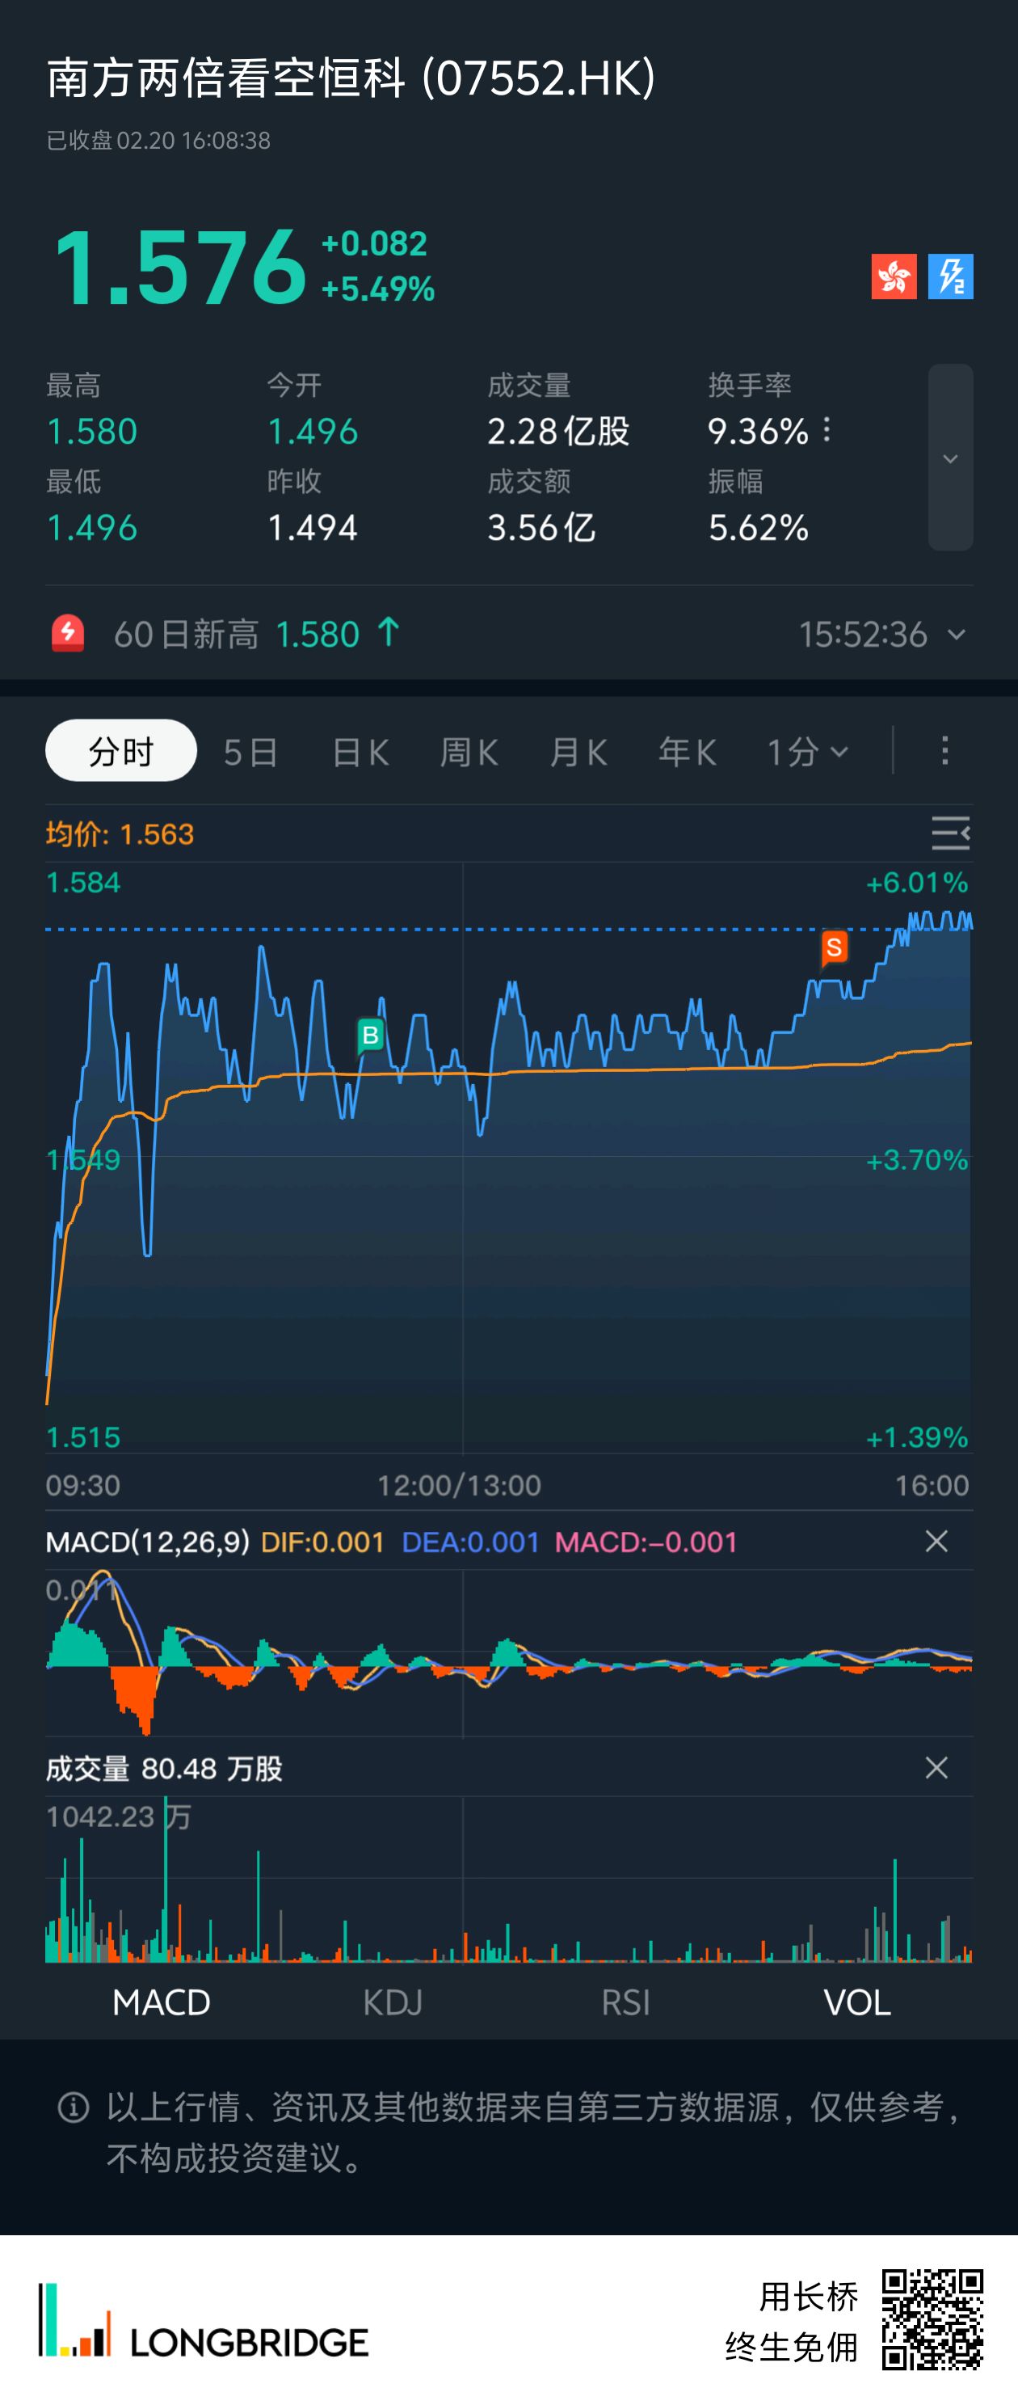
Task: Tap the green B buy marker
Action: click(x=370, y=1035)
